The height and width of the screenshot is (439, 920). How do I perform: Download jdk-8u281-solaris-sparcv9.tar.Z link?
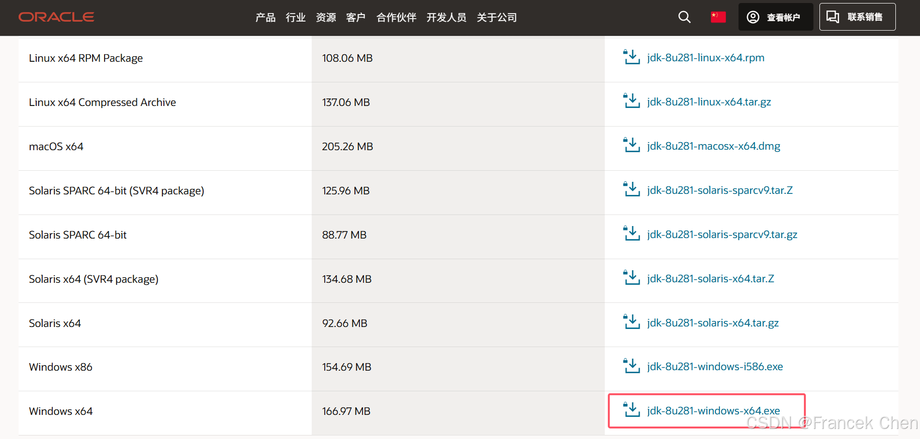coord(720,190)
